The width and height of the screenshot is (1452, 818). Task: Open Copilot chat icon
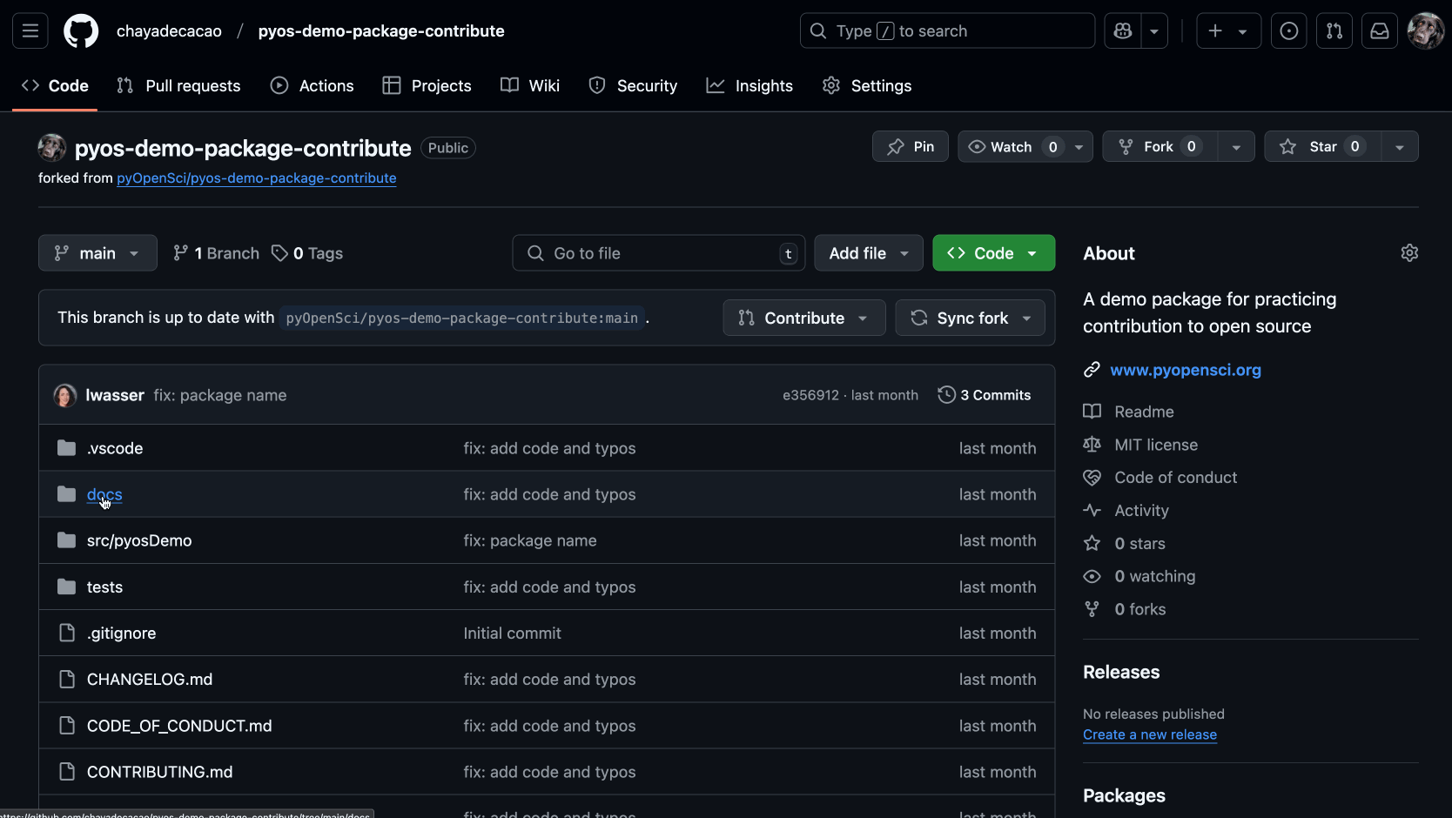[x=1123, y=31]
